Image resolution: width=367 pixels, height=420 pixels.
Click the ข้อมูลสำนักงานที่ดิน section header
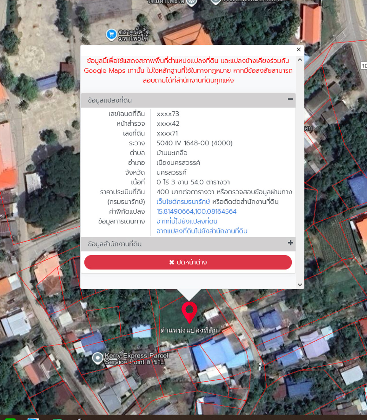point(188,244)
